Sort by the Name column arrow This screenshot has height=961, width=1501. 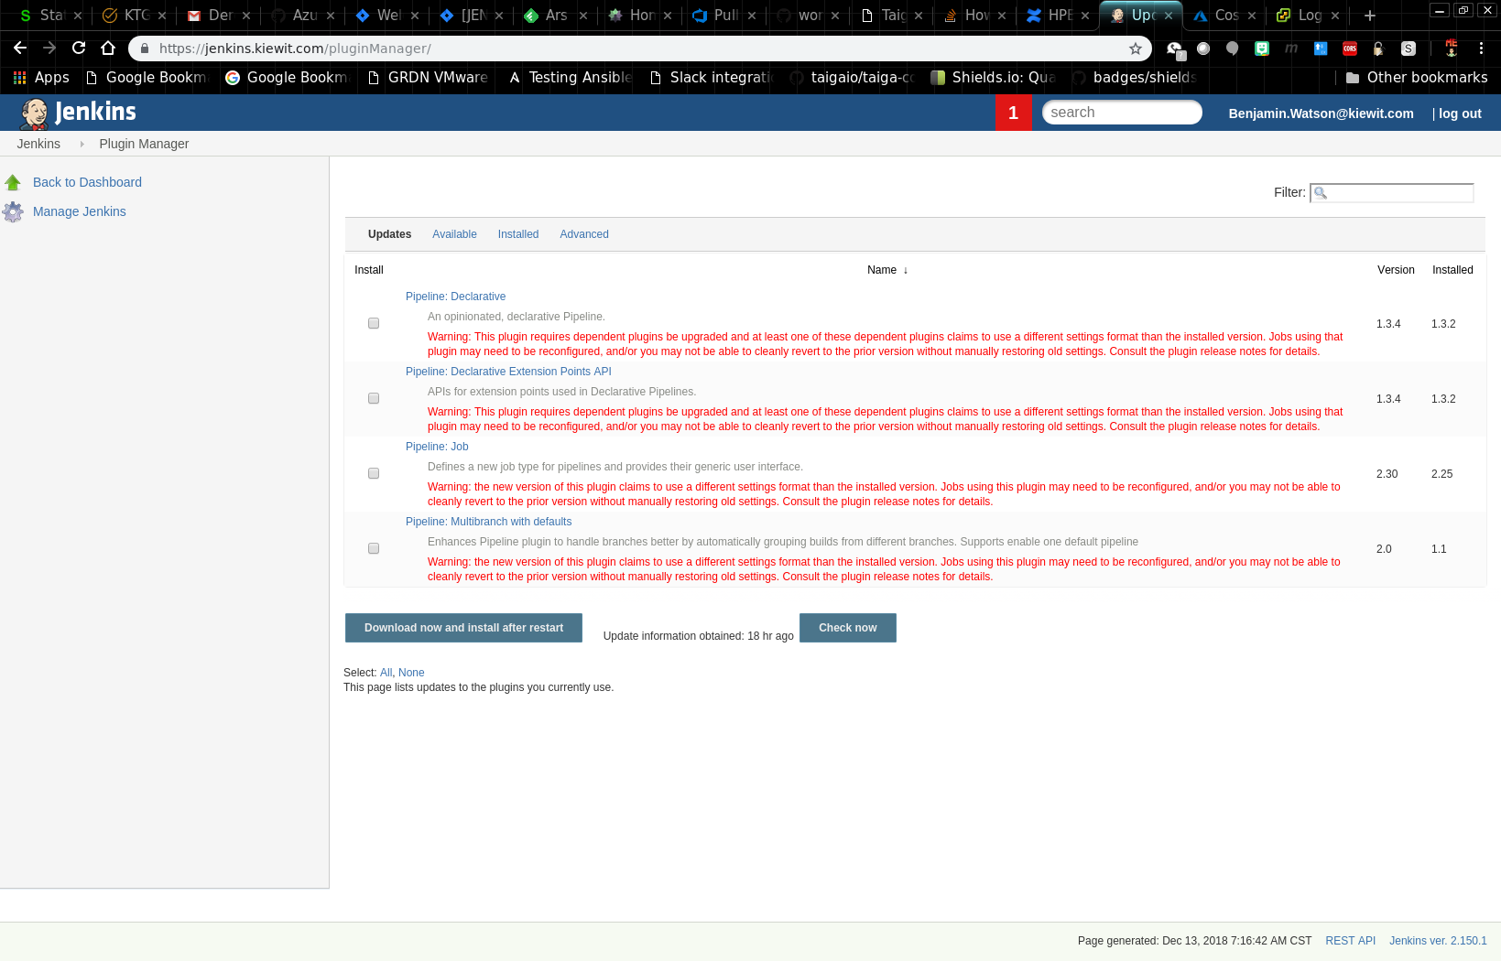point(905,270)
